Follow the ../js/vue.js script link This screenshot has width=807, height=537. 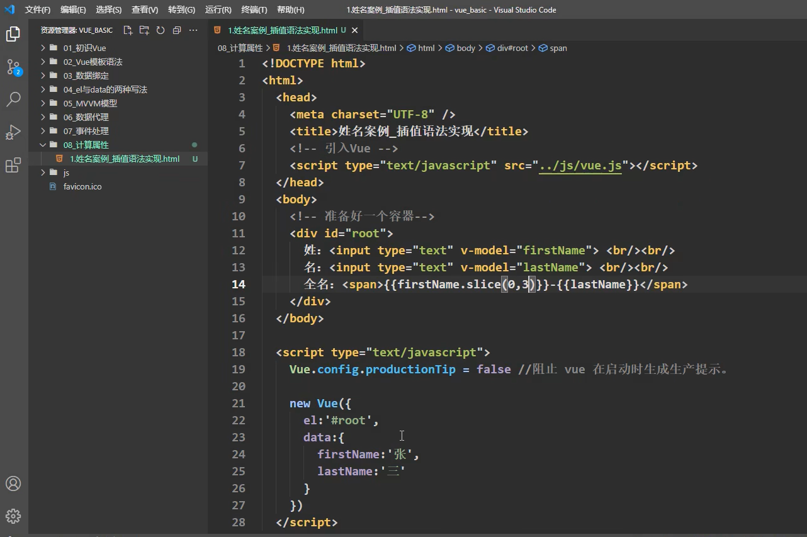point(580,166)
